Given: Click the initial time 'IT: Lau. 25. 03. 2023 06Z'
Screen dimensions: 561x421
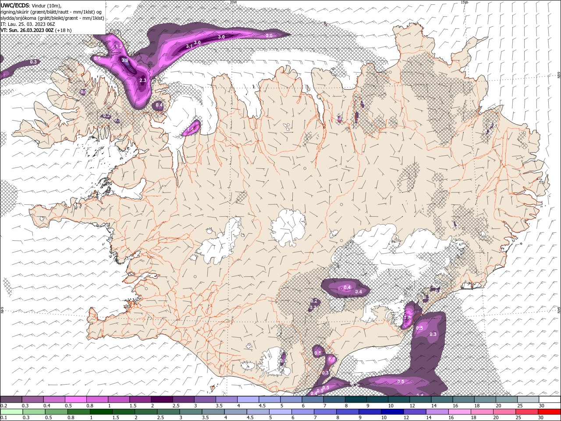Looking at the screenshot, I should (x=28, y=24).
